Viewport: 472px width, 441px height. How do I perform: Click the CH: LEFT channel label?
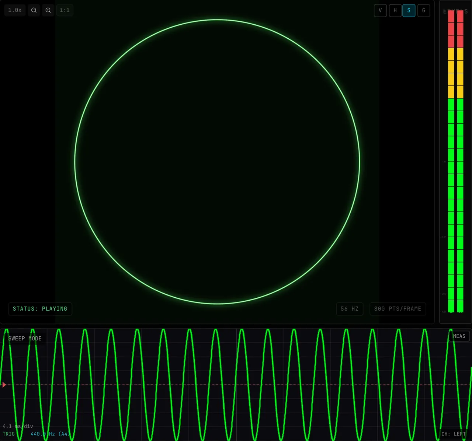pyautogui.click(x=454, y=434)
